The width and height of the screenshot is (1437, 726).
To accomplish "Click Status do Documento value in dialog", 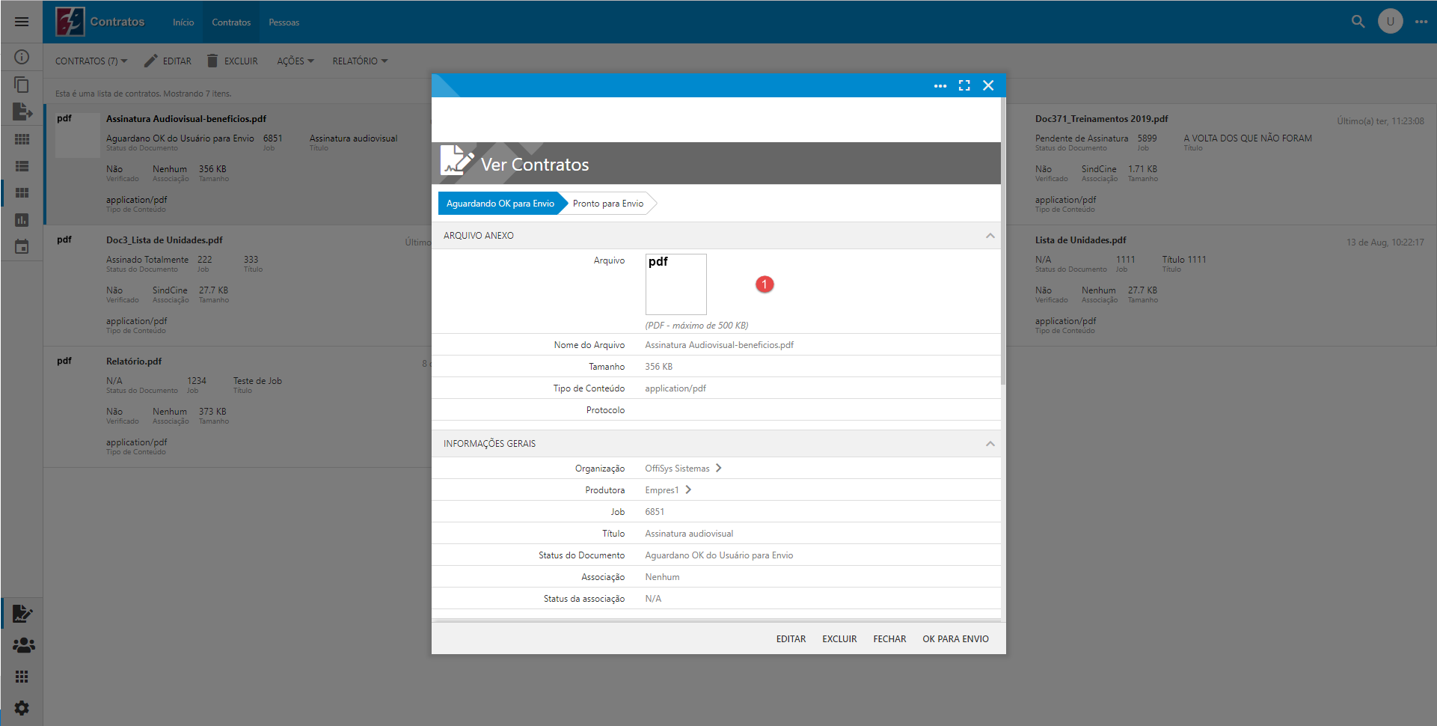I will click(719, 555).
